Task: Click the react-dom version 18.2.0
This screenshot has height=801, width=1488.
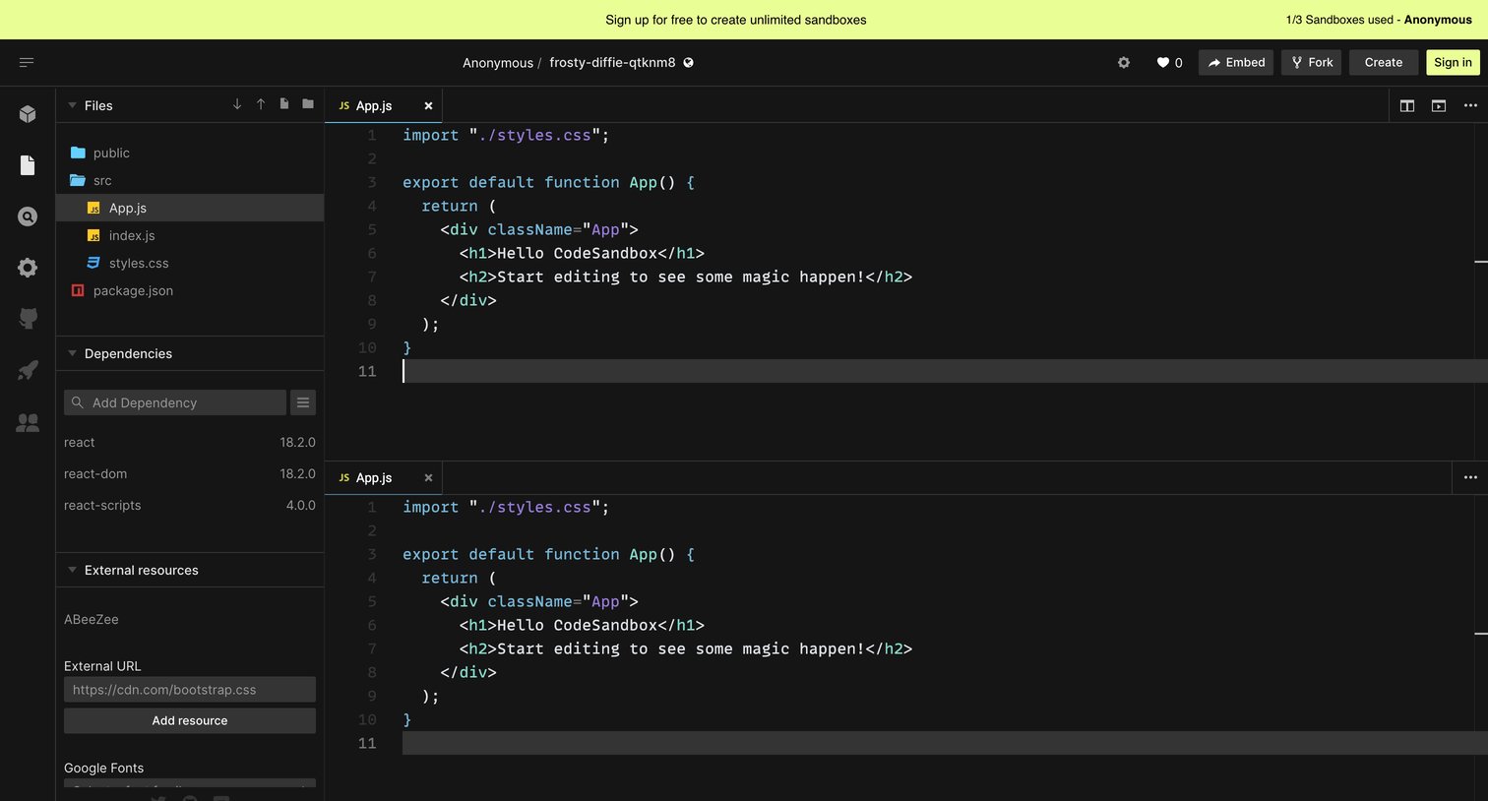Action: (297, 473)
